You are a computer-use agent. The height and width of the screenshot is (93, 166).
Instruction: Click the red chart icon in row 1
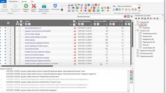(x=75, y=28)
